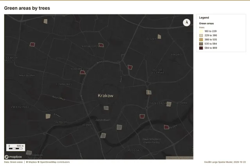Click the 500 m scale bar
Image resolution: width=250 pixels, height=167 pixels.
(x=16, y=147)
